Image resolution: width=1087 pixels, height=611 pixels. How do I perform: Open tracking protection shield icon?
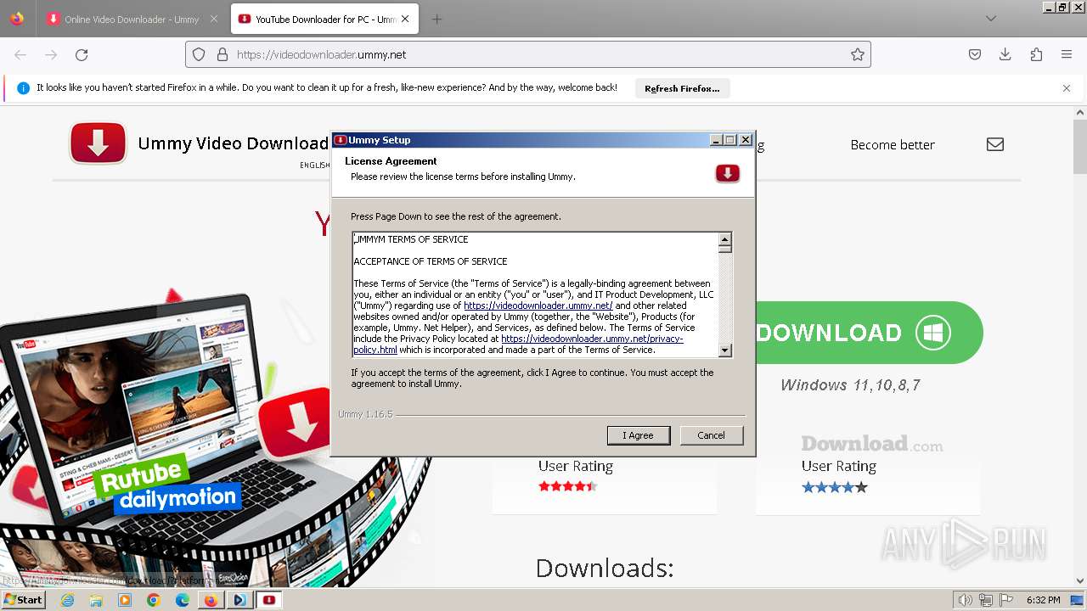(199, 54)
